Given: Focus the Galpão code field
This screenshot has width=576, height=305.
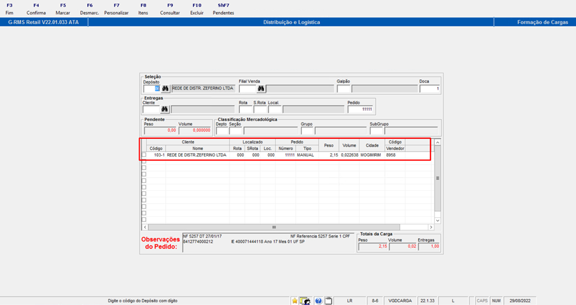Looking at the screenshot, I should [x=343, y=89].
